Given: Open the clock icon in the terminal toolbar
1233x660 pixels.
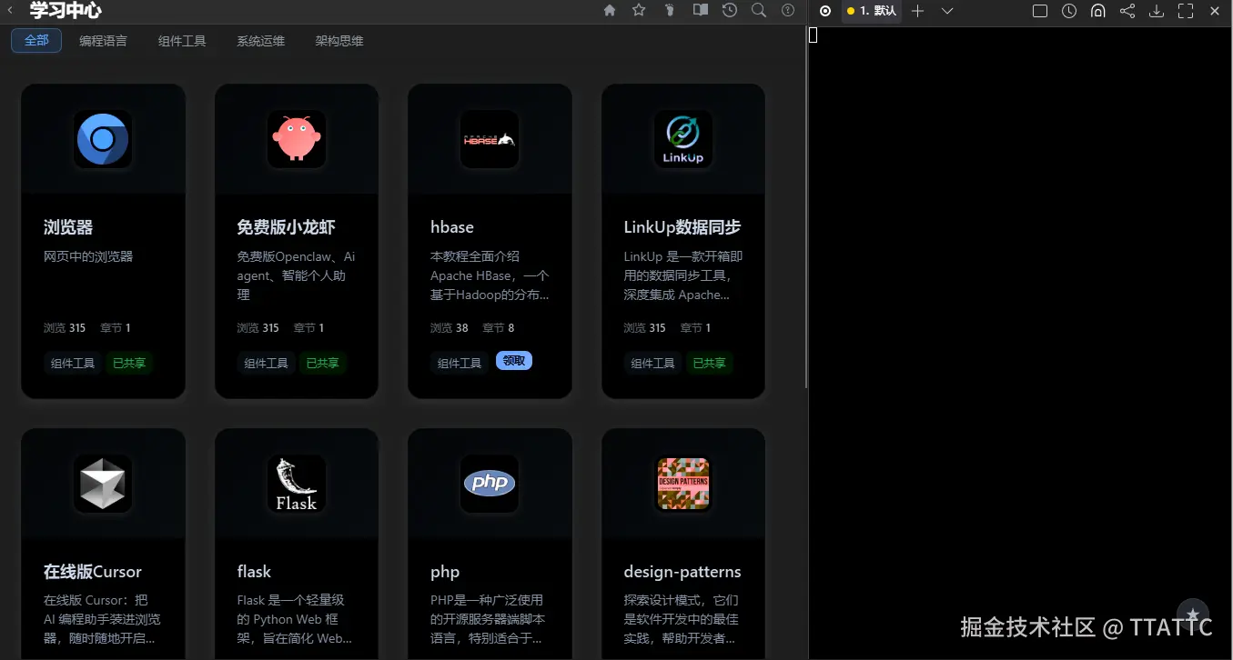Looking at the screenshot, I should coord(1069,11).
